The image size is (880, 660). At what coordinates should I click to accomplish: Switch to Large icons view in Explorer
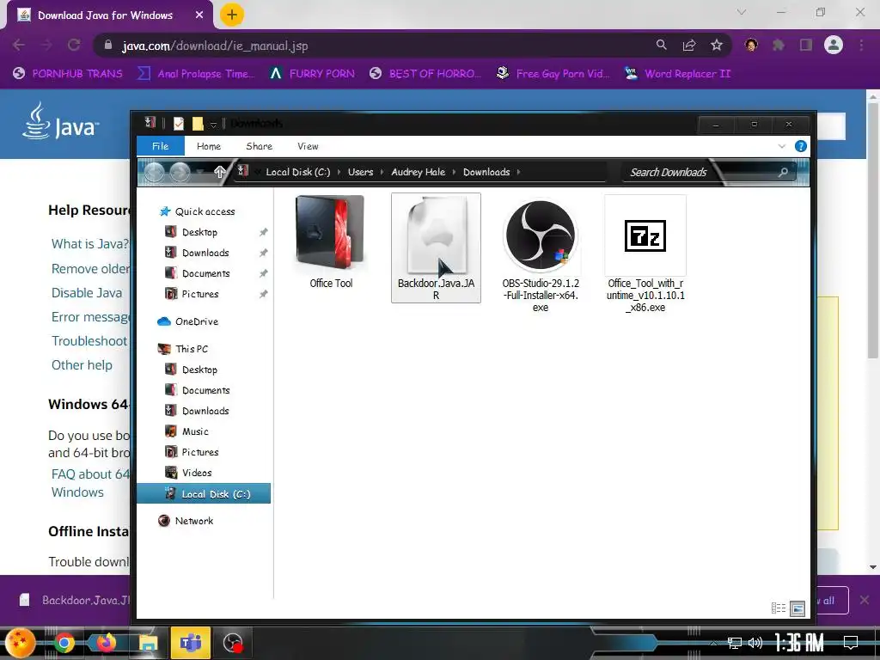click(797, 608)
